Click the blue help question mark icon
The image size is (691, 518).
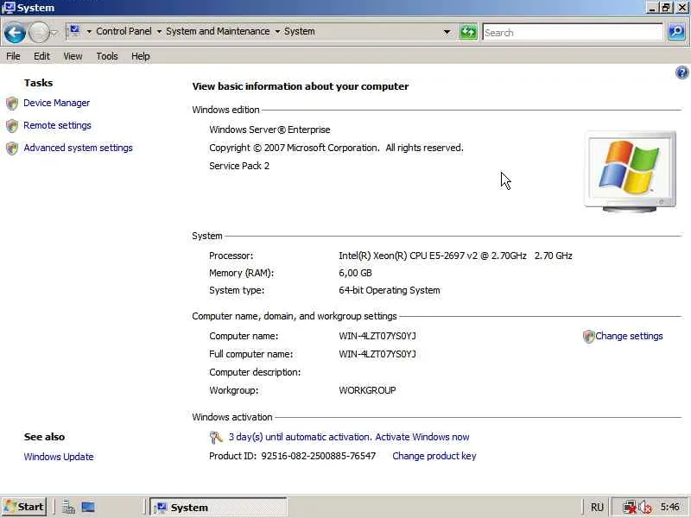click(681, 73)
